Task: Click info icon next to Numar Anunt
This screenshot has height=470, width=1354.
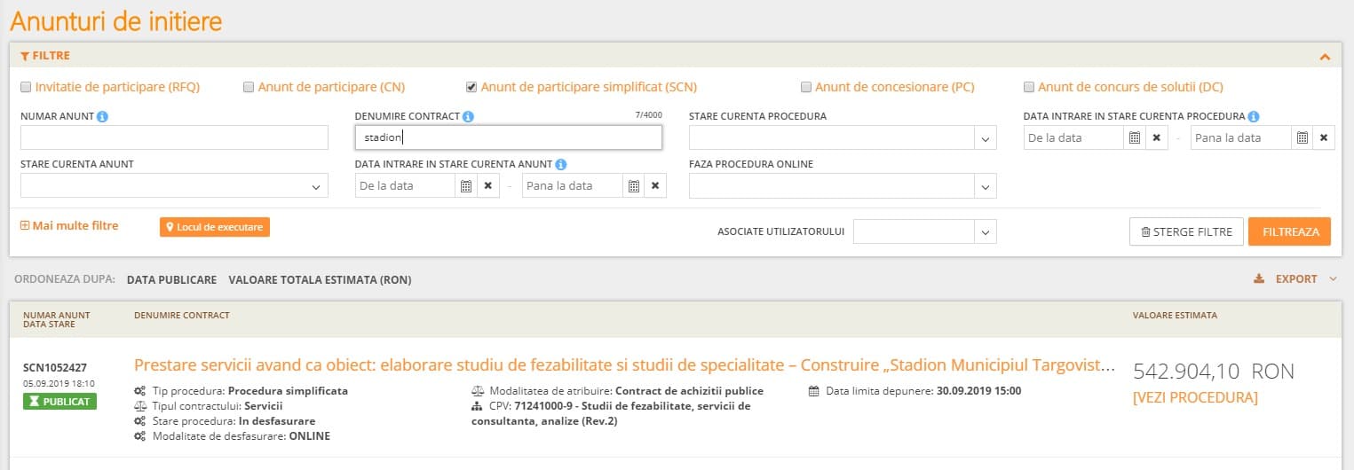Action: tap(102, 116)
